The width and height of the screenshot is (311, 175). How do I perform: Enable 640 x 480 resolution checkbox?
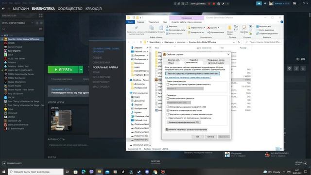point(168,107)
